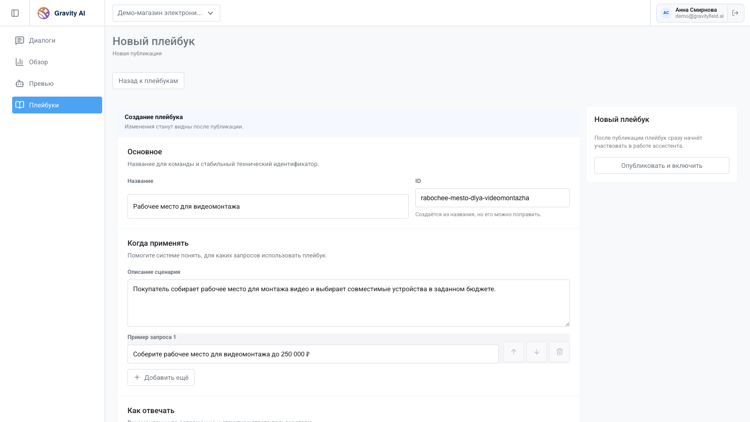The height and width of the screenshot is (422, 750).
Task: Move example request 1 up
Action: pos(514,352)
